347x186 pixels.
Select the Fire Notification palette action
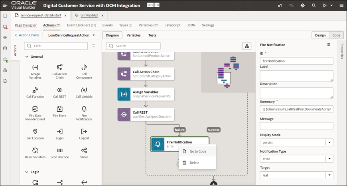[x=84, y=113]
